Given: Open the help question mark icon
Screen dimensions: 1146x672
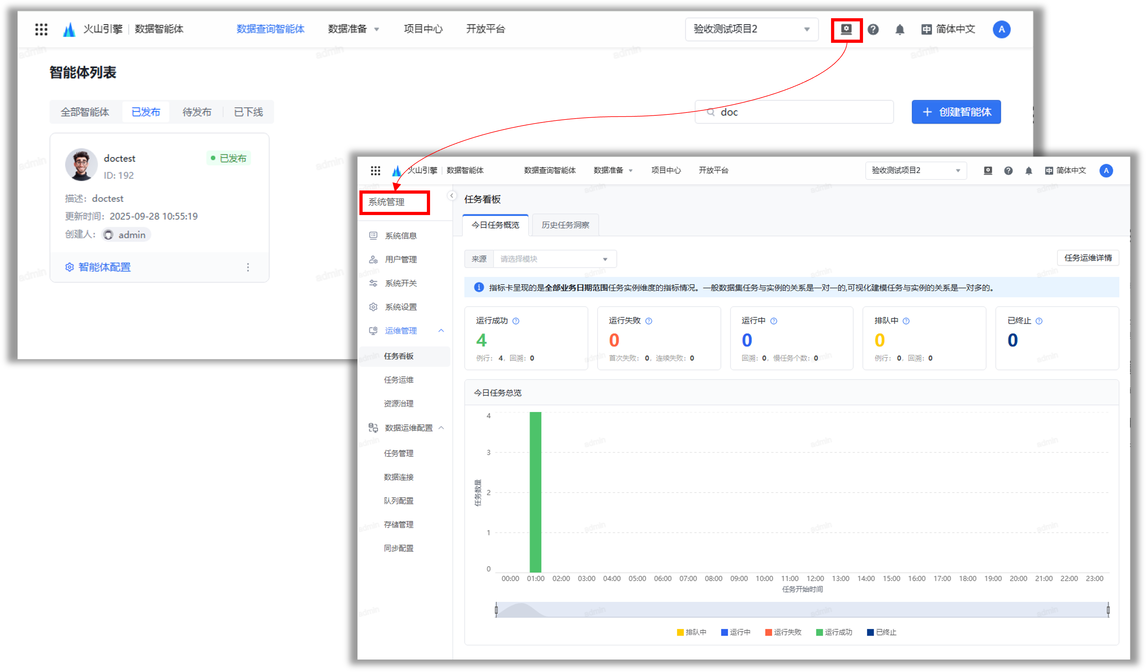Looking at the screenshot, I should 873,29.
